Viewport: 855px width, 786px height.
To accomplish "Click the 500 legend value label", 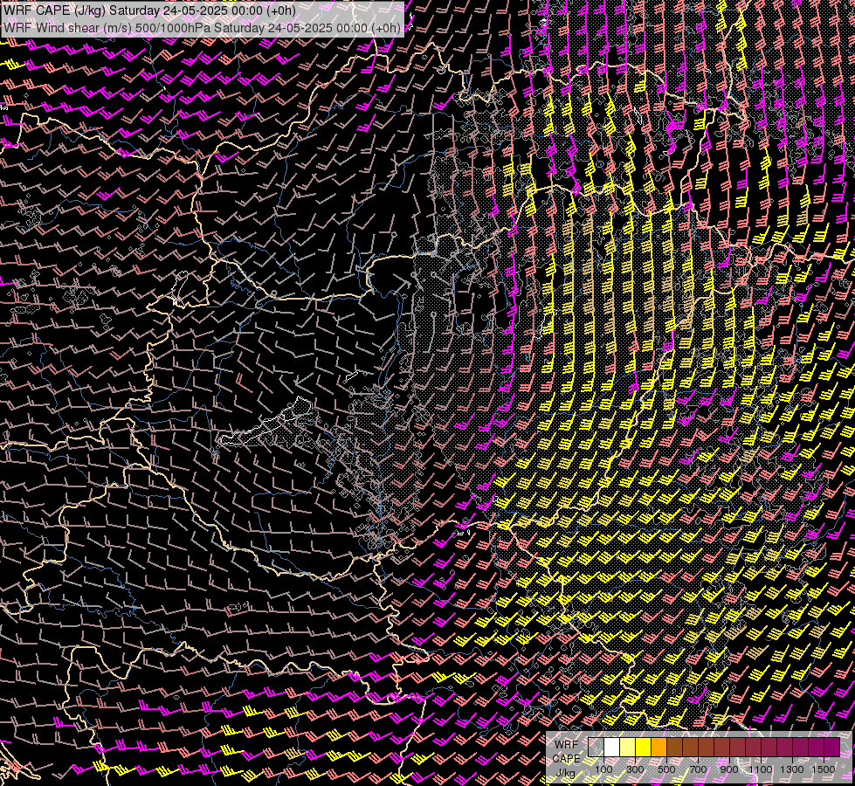I will [x=666, y=769].
